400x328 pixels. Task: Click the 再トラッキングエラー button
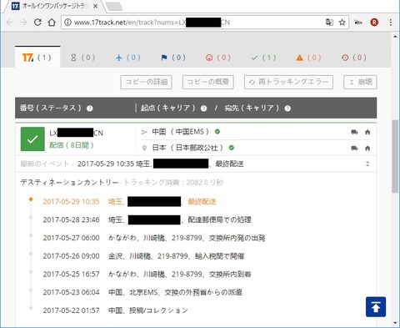pyautogui.click(x=288, y=82)
